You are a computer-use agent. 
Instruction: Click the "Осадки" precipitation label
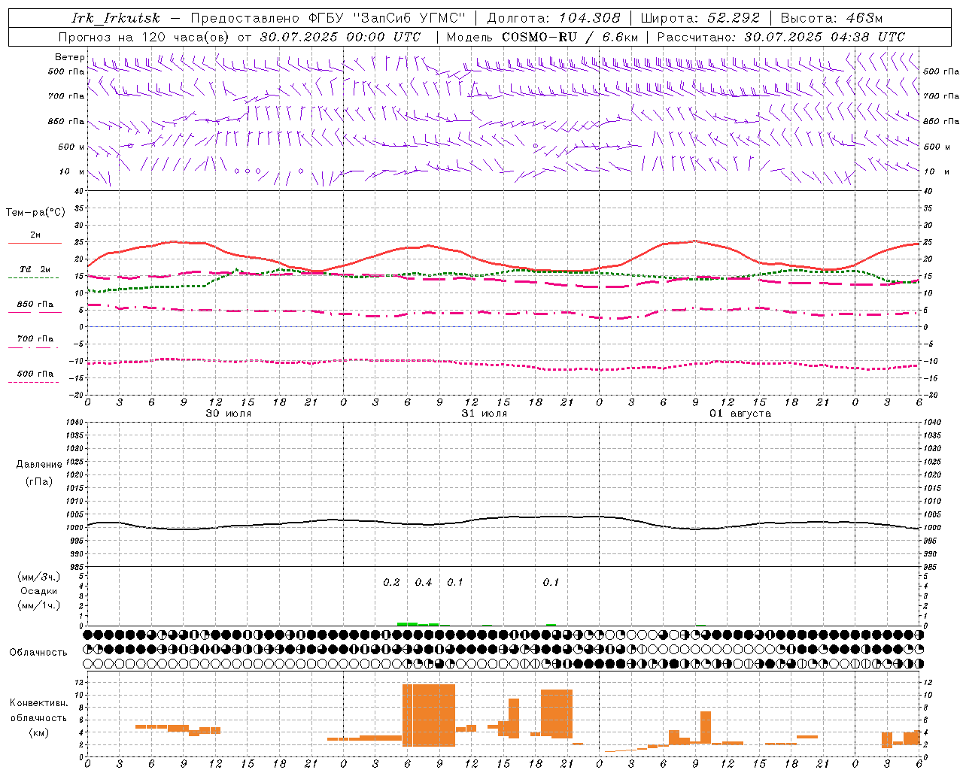click(x=39, y=591)
